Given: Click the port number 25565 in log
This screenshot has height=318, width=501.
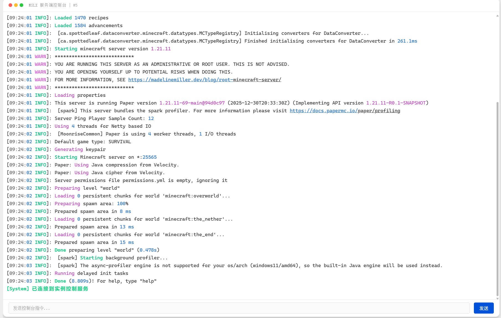Looking at the screenshot, I should click(149, 157).
